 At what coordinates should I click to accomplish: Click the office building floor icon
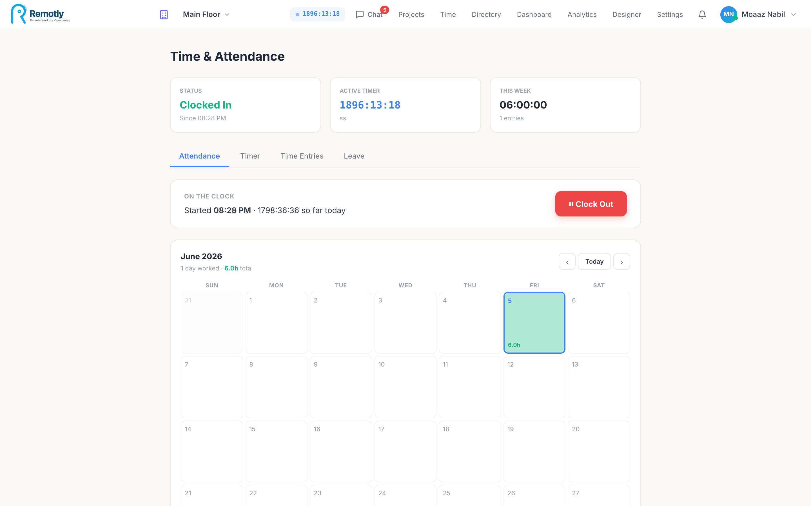tap(164, 14)
